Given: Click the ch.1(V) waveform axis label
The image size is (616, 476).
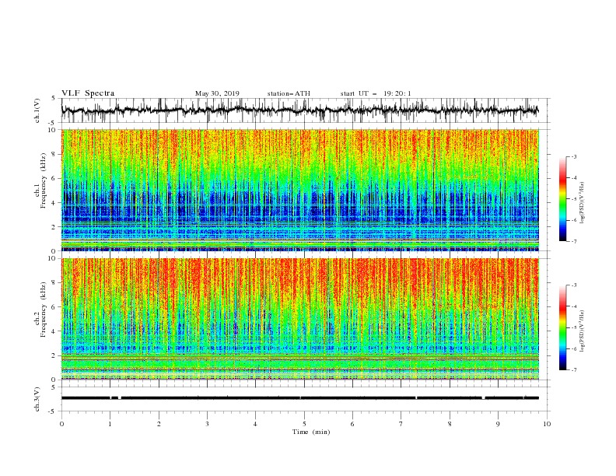Looking at the screenshot, I should pyautogui.click(x=37, y=110).
